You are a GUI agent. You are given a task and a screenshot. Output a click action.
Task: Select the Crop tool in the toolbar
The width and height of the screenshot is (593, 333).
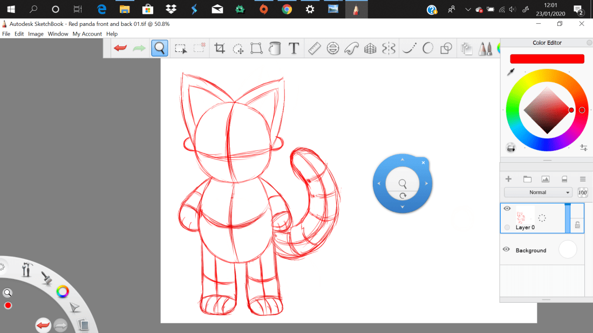[220, 48]
